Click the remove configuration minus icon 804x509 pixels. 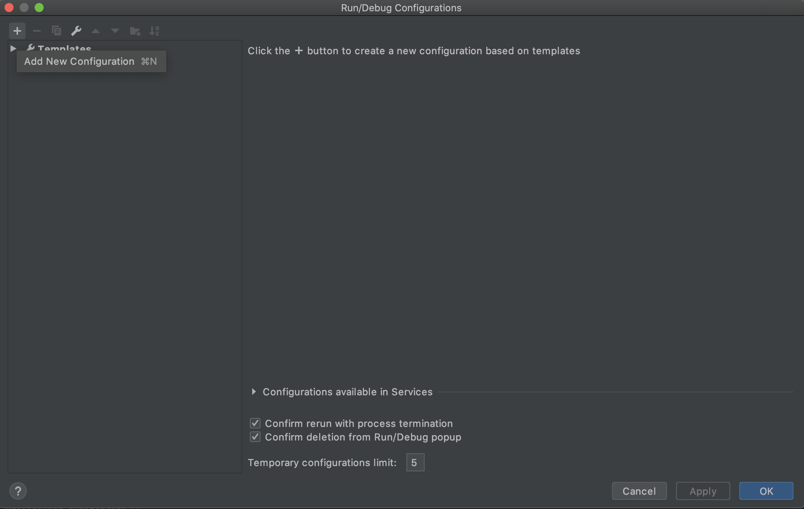pyautogui.click(x=37, y=30)
